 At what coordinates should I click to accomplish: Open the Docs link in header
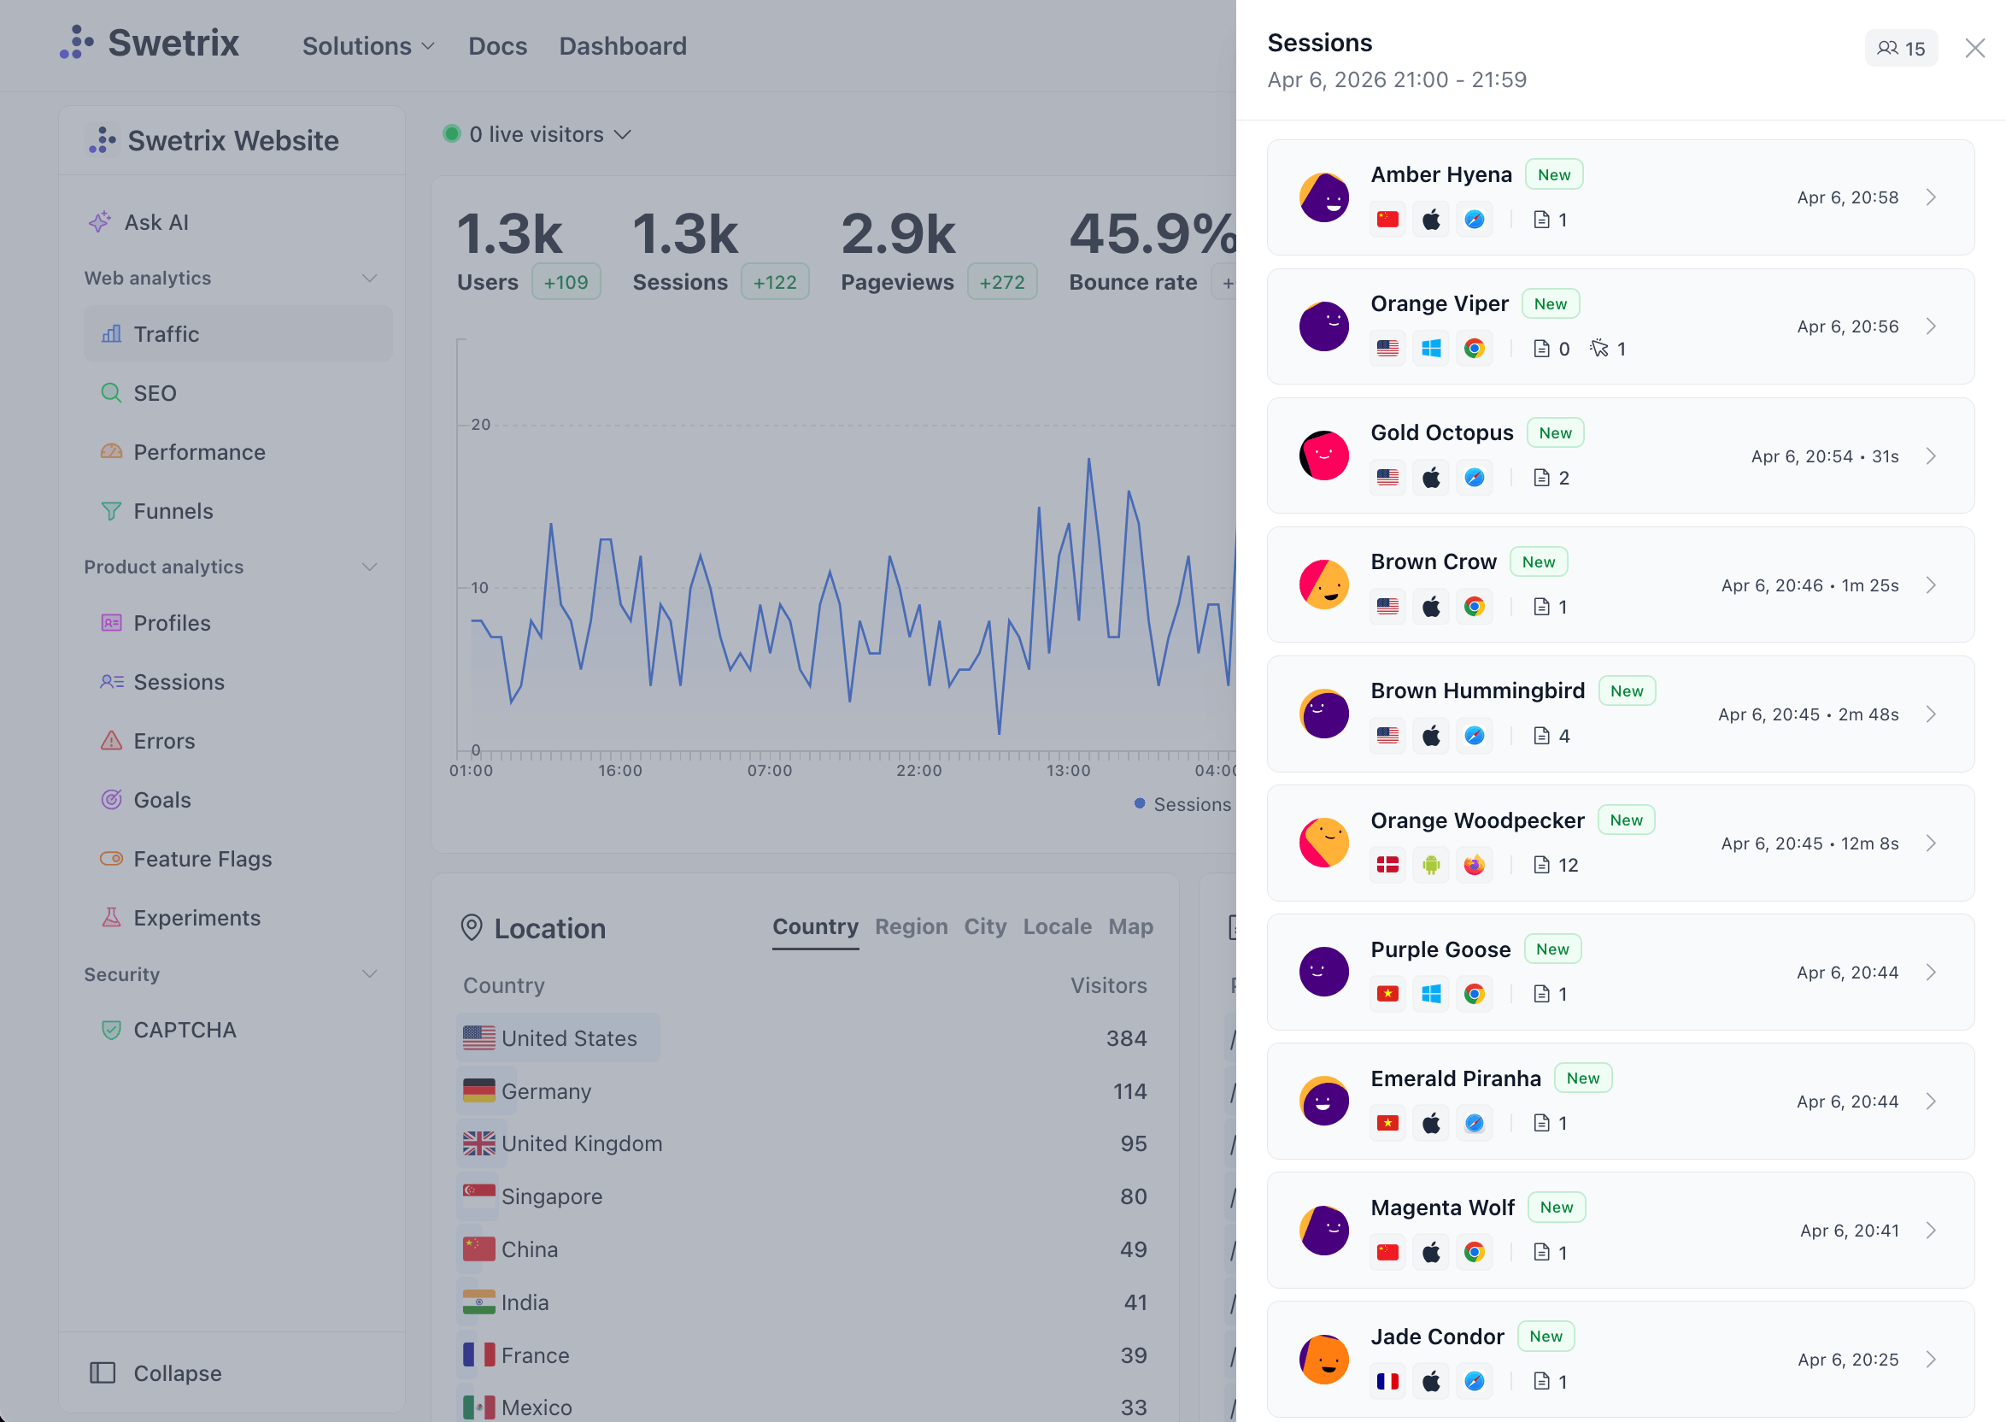point(497,45)
